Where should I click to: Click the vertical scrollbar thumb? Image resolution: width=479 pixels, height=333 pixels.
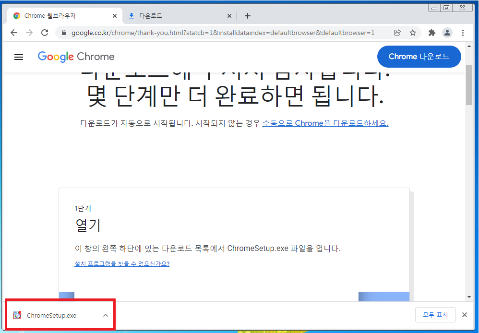(x=469, y=85)
